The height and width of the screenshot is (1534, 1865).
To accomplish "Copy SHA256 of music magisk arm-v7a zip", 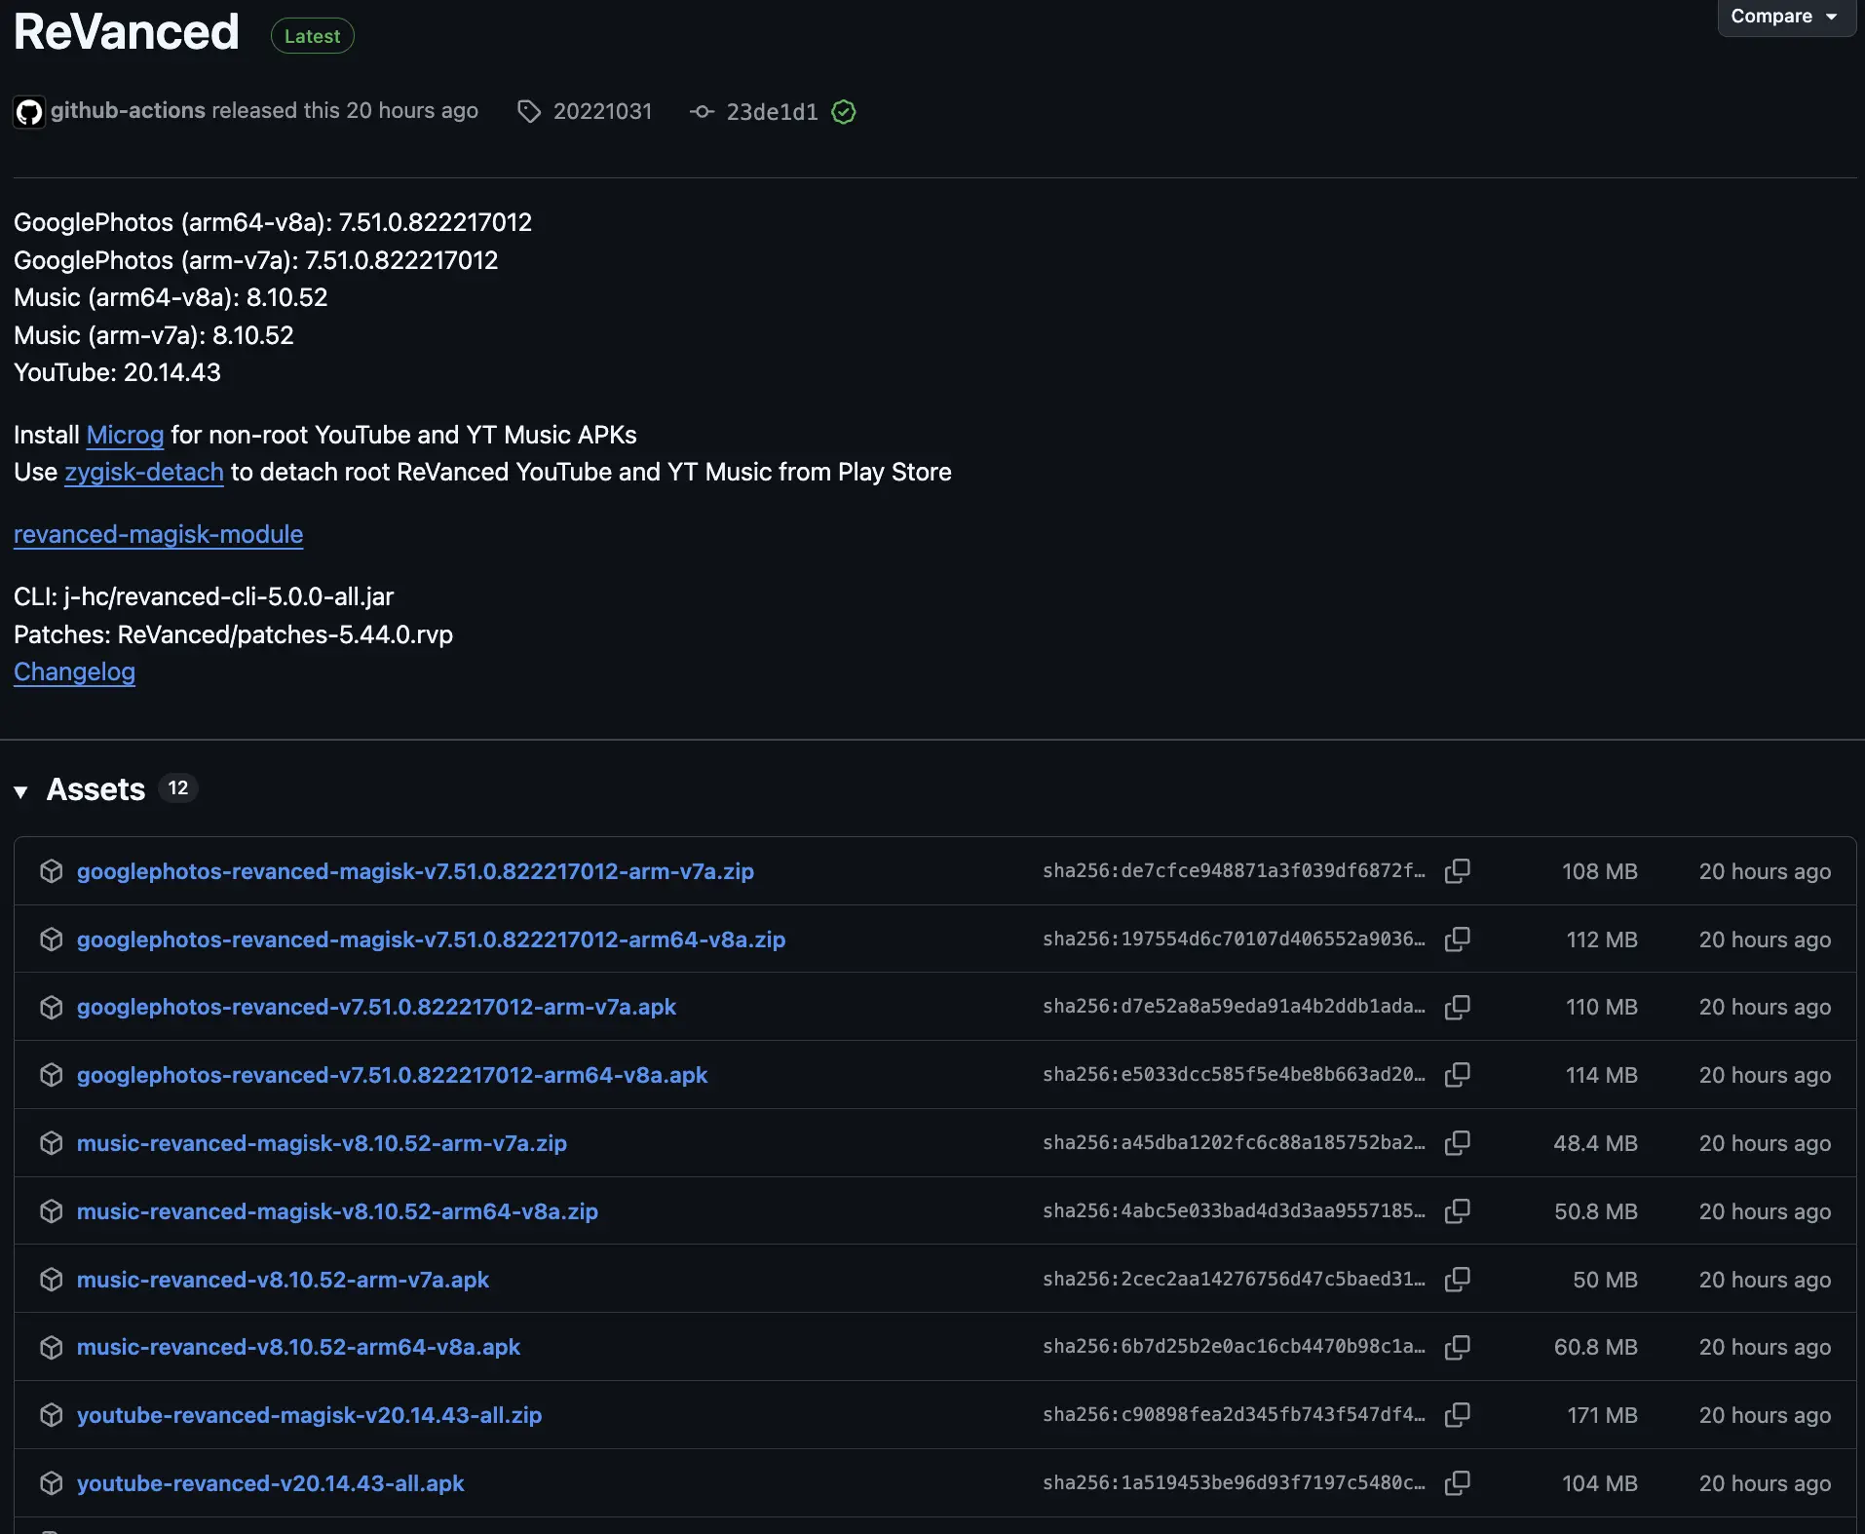I will coord(1457,1143).
